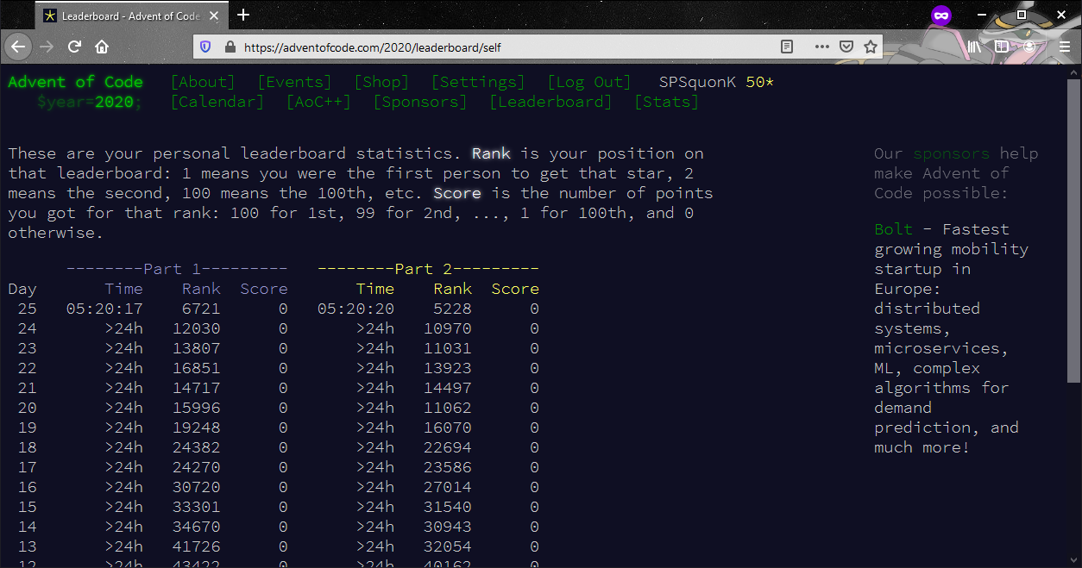Click Day 14 Part 1 rank 34670
Image resolution: width=1082 pixels, height=568 pixels.
point(196,527)
